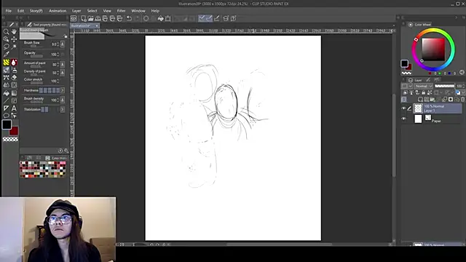The image size is (466, 262).
Task: Select the Gradient tool
Action: pos(14,93)
